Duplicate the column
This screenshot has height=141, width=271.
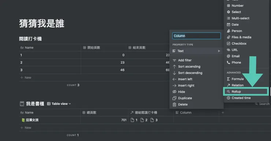[x=196, y=98]
